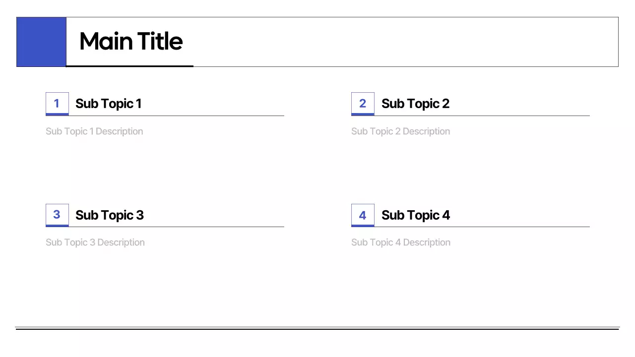635x357 pixels.
Task: Select the Main Title text
Action: [131, 41]
